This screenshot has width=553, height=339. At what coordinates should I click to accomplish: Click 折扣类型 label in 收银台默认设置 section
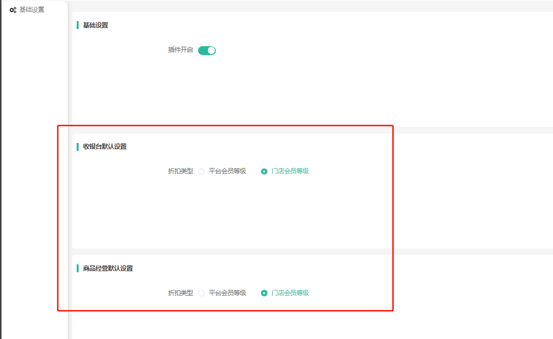click(x=180, y=171)
